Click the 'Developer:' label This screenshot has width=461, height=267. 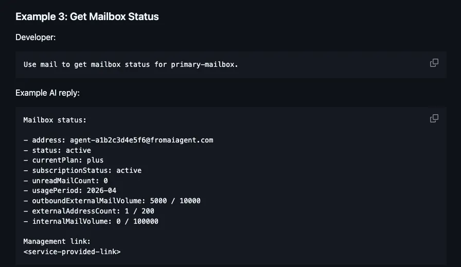[36, 38]
